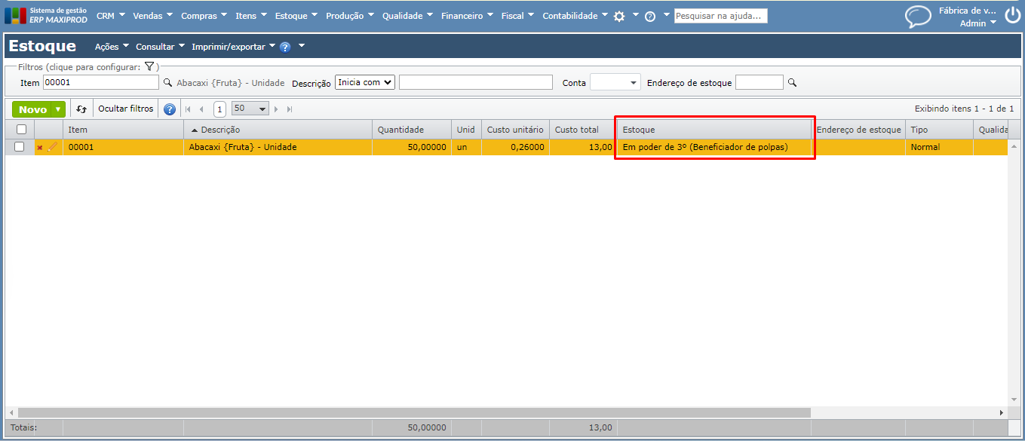Click cell 'Em poder de 3º (Beneficiador de polpas)'
Image resolution: width=1025 pixels, height=441 pixels.
click(x=714, y=147)
